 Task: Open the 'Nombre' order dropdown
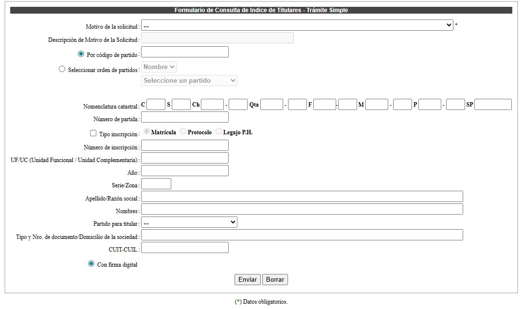(x=159, y=67)
